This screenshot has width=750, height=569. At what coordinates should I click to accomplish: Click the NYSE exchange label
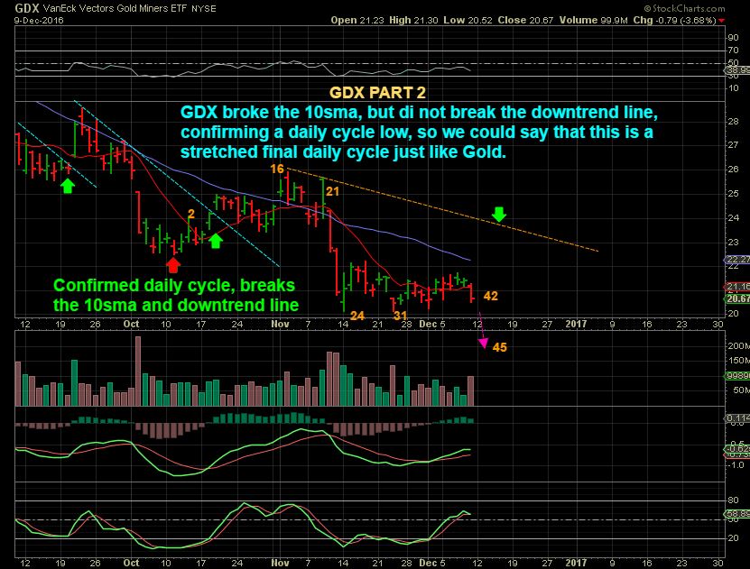[204, 9]
